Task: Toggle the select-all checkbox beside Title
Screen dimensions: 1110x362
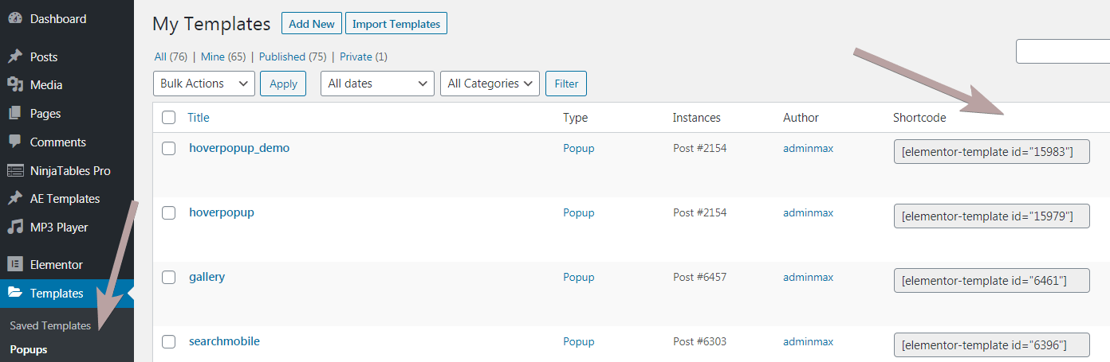Action: point(169,118)
